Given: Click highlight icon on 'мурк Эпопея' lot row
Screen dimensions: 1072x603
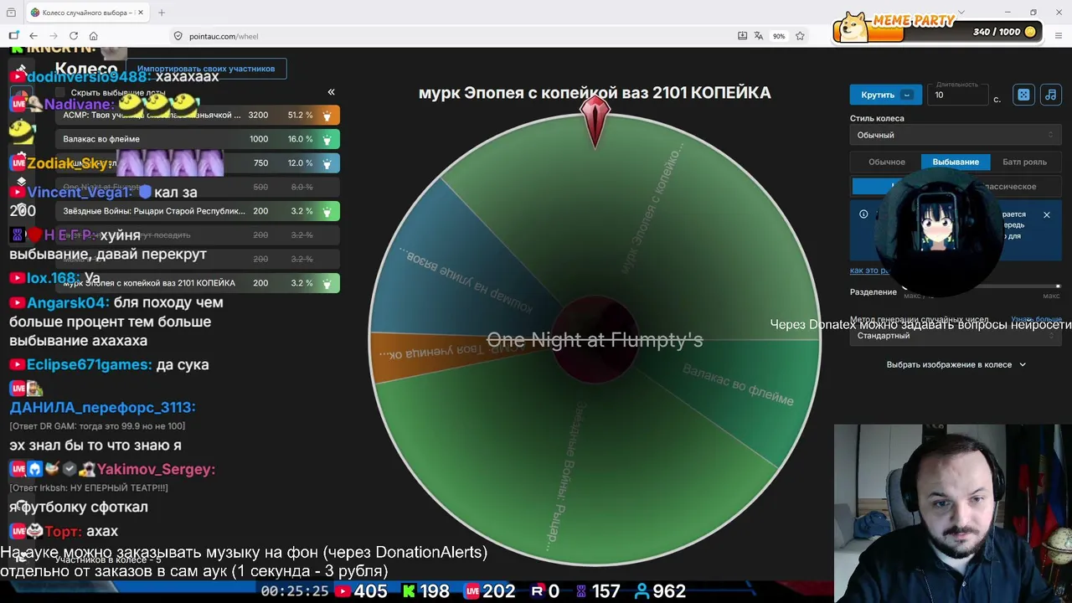Looking at the screenshot, I should click(x=327, y=283).
